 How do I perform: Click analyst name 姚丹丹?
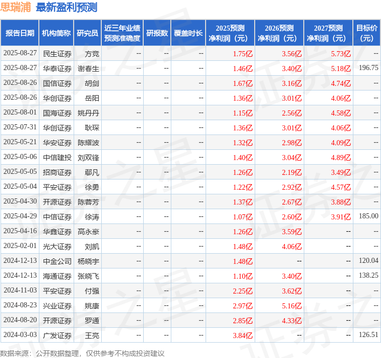point(88,113)
